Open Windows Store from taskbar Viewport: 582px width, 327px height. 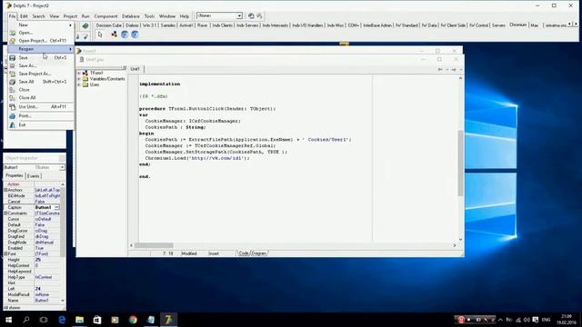pyautogui.click(x=97, y=320)
